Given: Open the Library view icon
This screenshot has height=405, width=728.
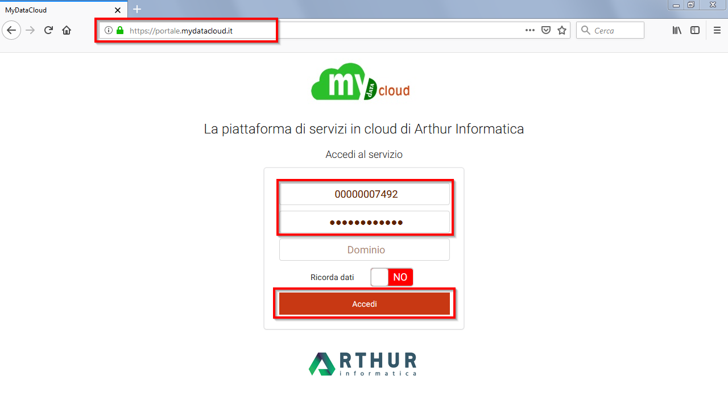Looking at the screenshot, I should tap(677, 30).
